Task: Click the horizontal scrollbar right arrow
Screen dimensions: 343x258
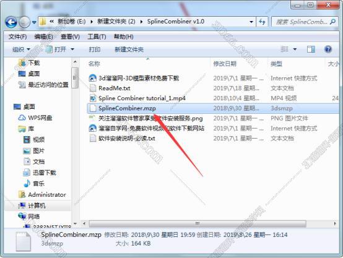Action: [x=335, y=223]
